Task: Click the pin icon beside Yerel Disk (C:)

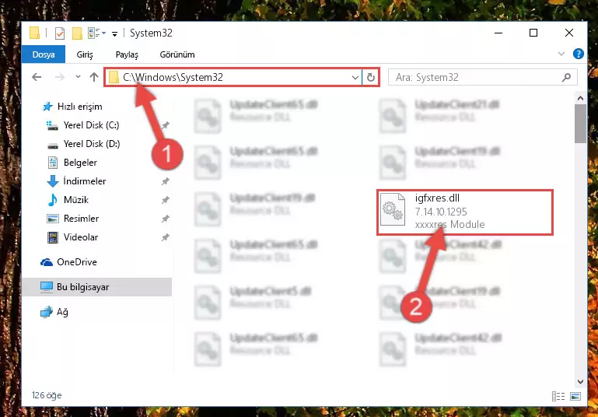Action: point(165,125)
